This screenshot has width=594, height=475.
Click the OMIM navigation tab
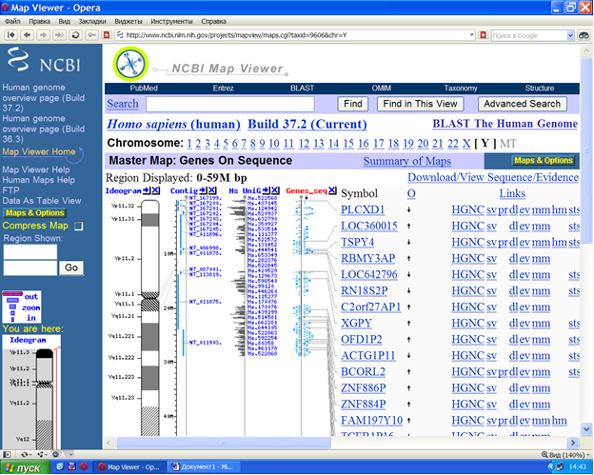click(x=381, y=89)
